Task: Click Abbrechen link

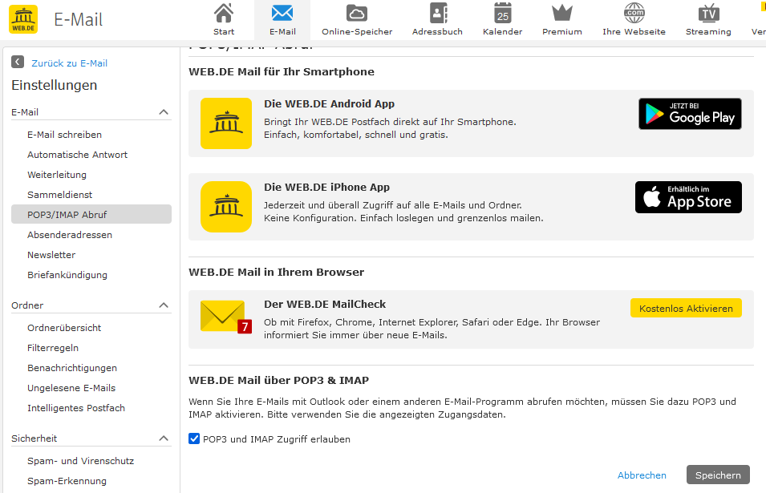Action: pyautogui.click(x=642, y=475)
